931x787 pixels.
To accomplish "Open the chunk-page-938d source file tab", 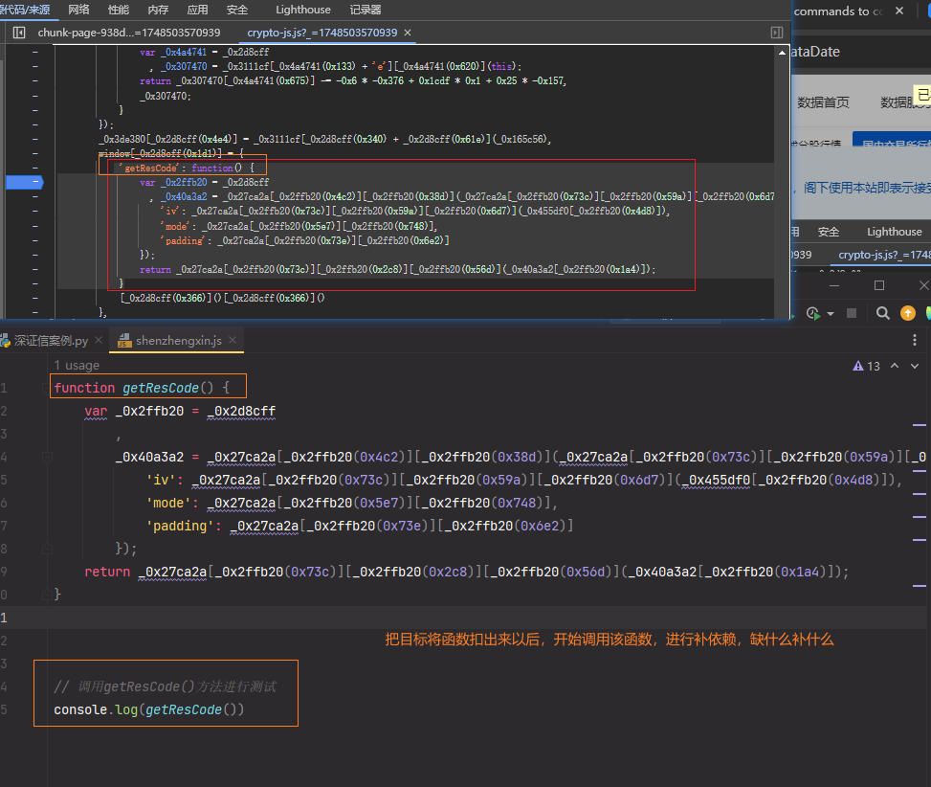I will pyautogui.click(x=129, y=33).
